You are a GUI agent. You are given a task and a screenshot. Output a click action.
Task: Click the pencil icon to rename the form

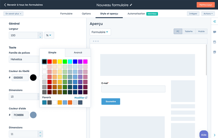[131, 5]
